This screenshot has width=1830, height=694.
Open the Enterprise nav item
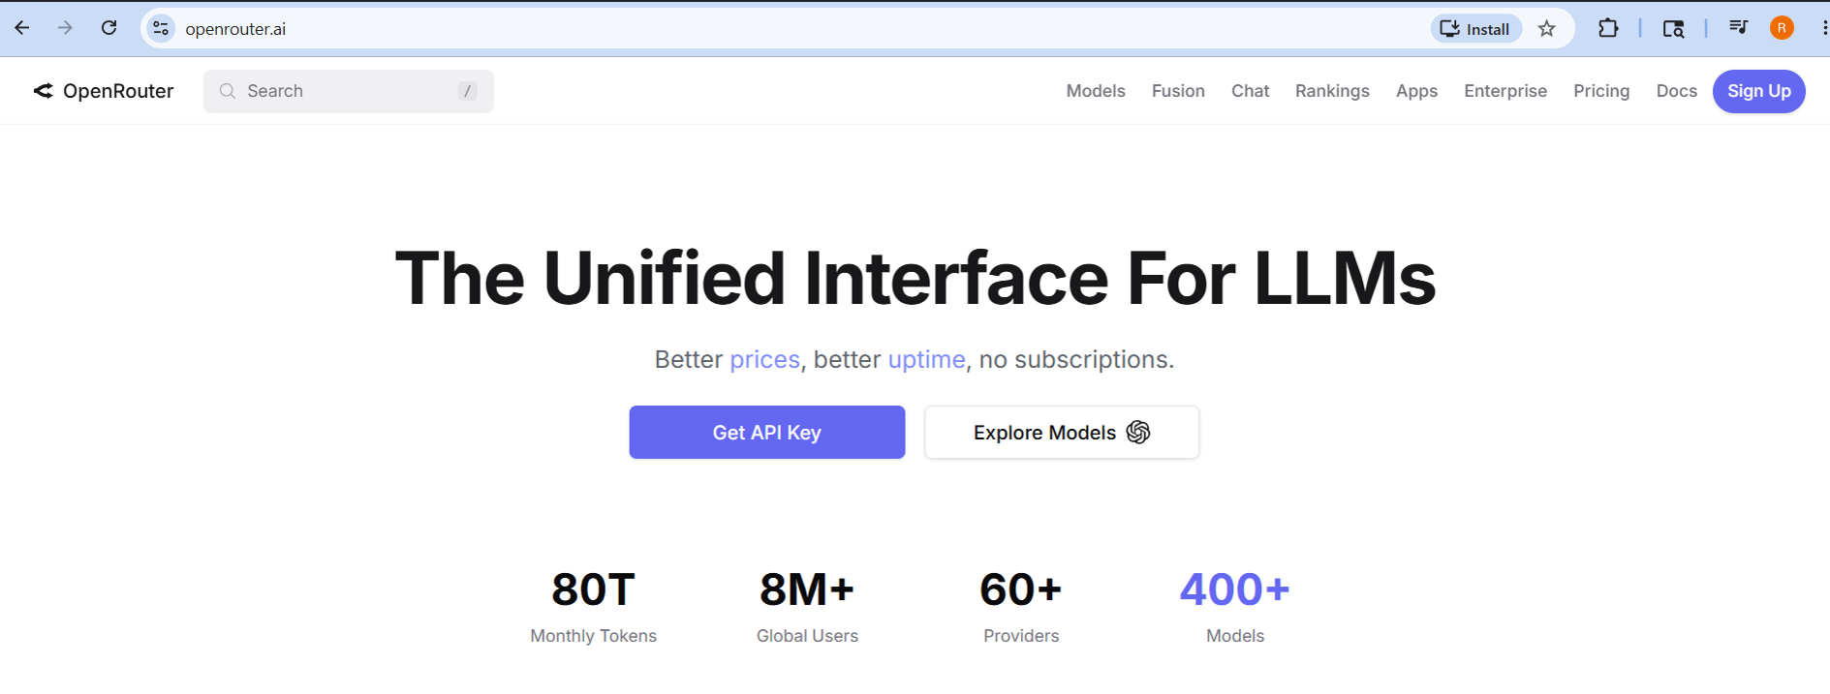pos(1505,91)
